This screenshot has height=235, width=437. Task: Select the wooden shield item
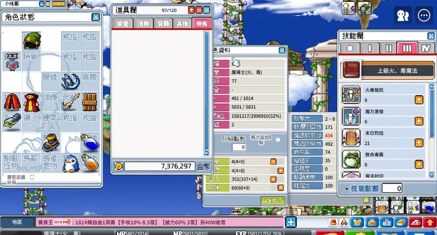click(90, 102)
